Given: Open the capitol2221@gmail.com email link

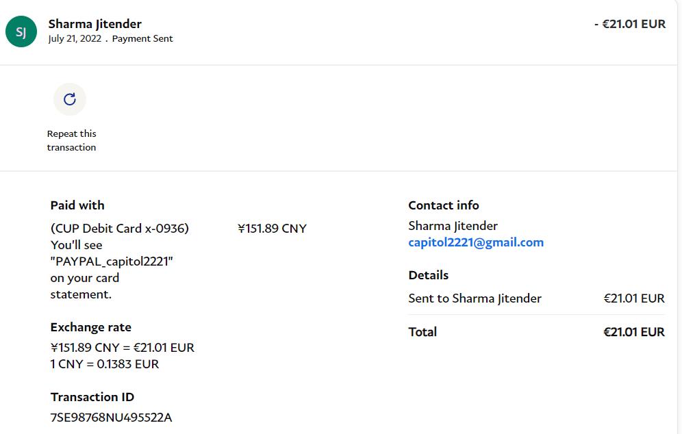Looking at the screenshot, I should click(476, 242).
